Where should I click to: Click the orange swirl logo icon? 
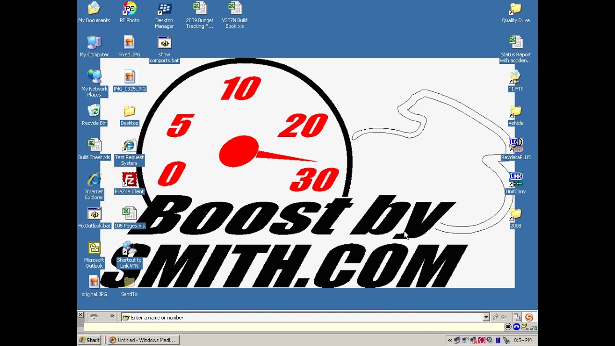click(x=529, y=317)
